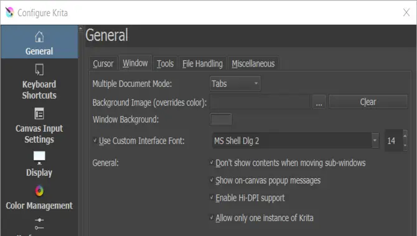417x236 pixels.
Task: Increase the font size with up arrow
Action: click(x=405, y=135)
